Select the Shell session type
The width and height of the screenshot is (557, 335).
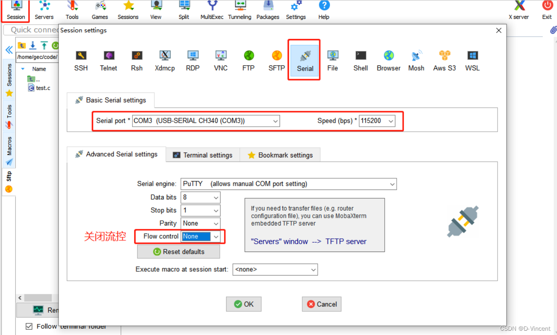[x=361, y=61]
